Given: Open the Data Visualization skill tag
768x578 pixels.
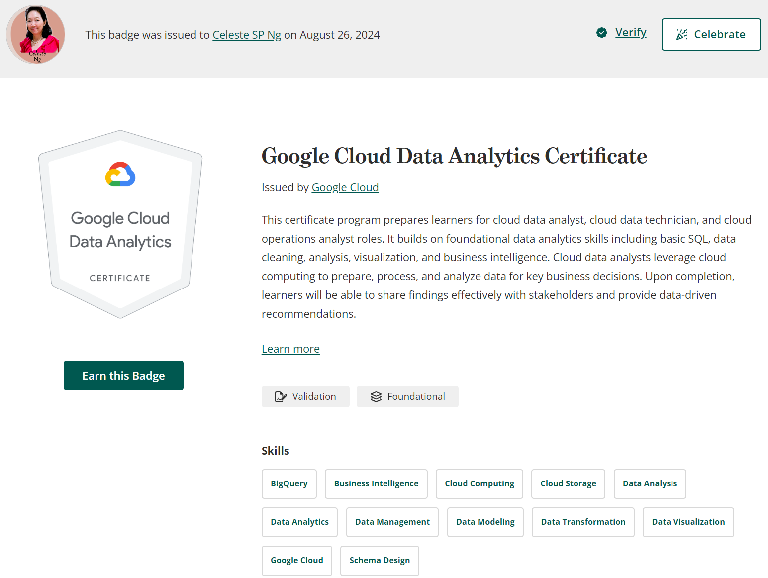Looking at the screenshot, I should (x=688, y=522).
